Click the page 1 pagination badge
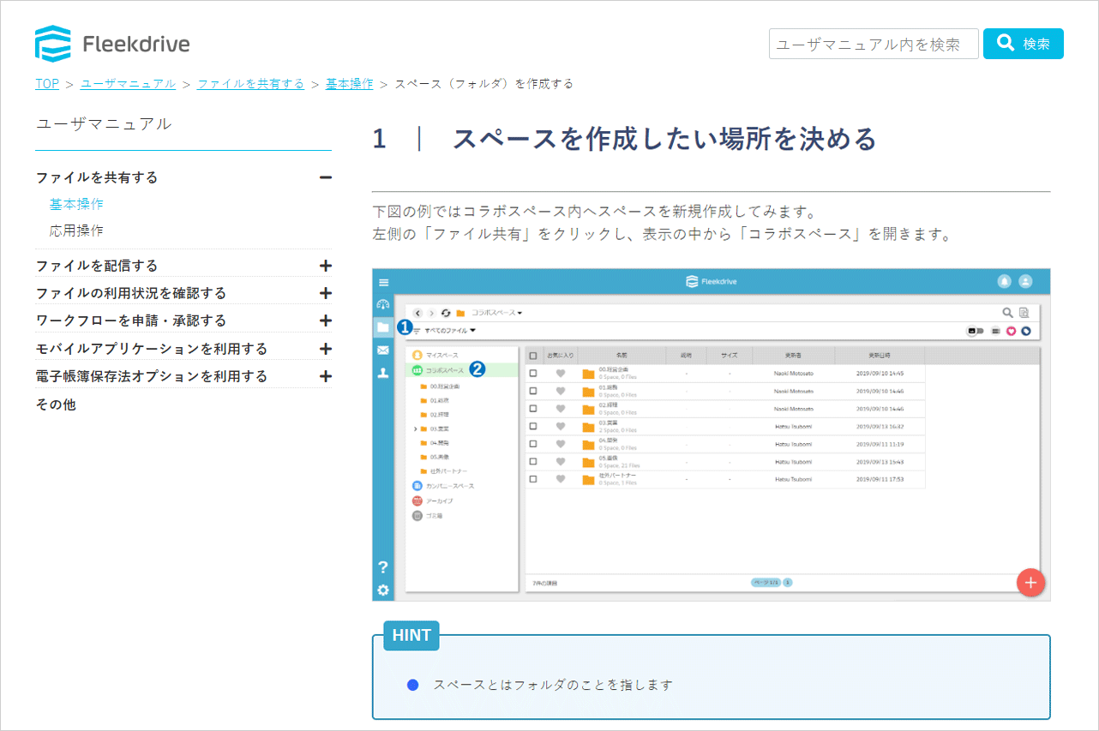1099x731 pixels. point(788,583)
